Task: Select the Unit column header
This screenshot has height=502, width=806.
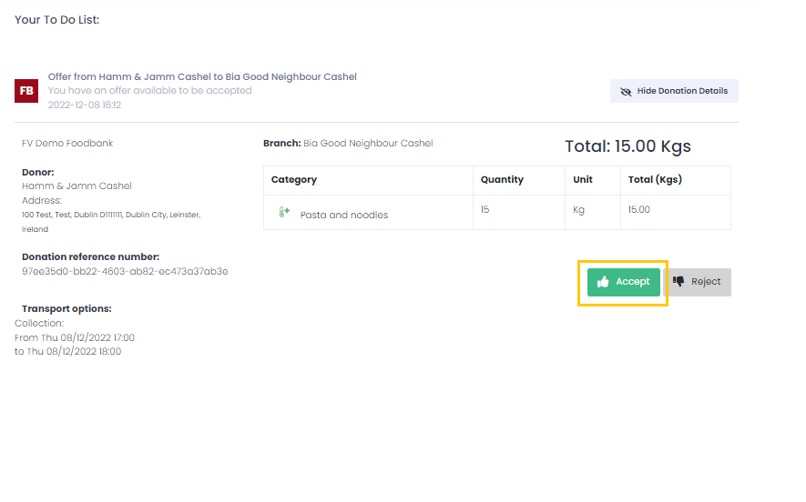Action: [x=583, y=180]
